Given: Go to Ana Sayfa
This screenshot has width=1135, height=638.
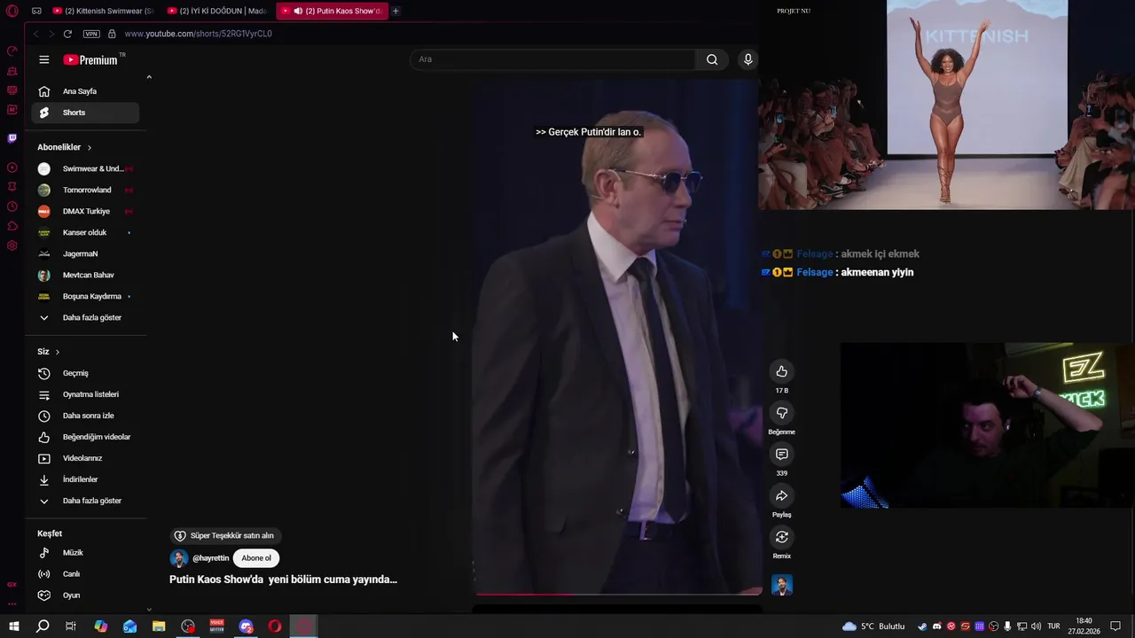Looking at the screenshot, I should click(x=85, y=91).
